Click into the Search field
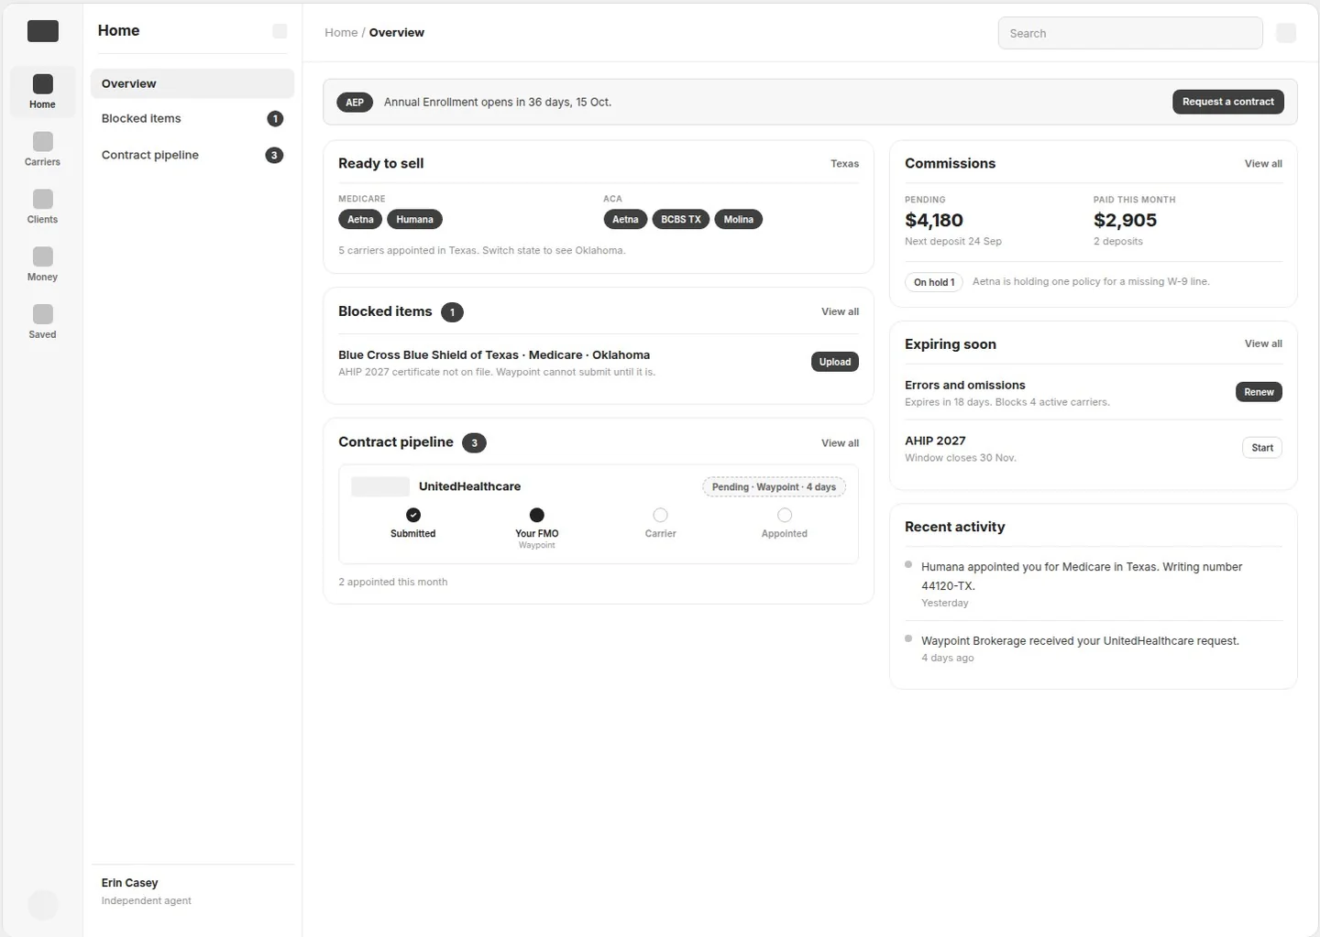 coord(1130,33)
